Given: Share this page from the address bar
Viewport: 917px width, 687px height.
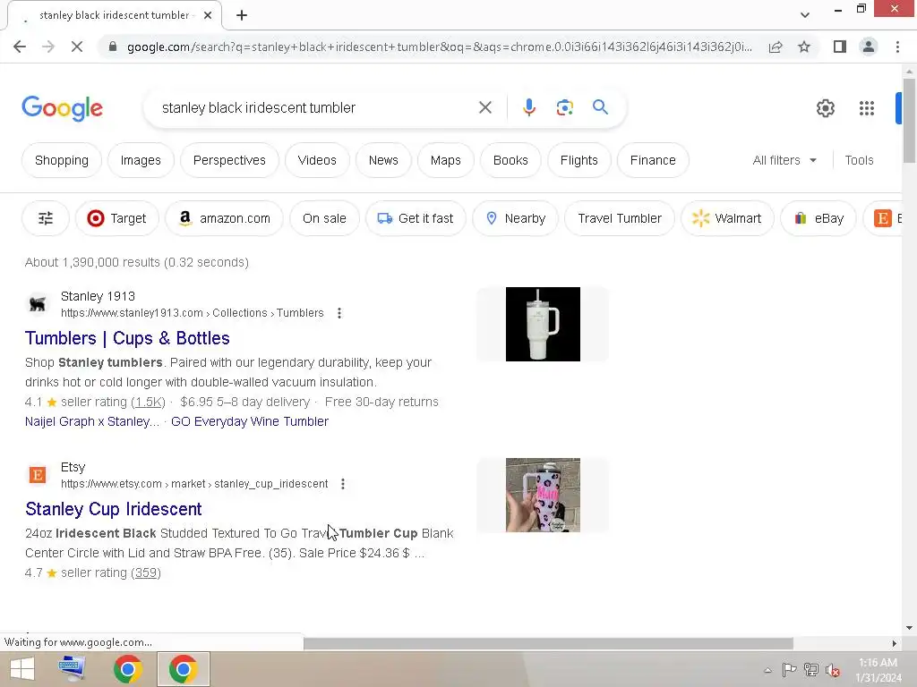Looking at the screenshot, I should pyautogui.click(x=776, y=47).
